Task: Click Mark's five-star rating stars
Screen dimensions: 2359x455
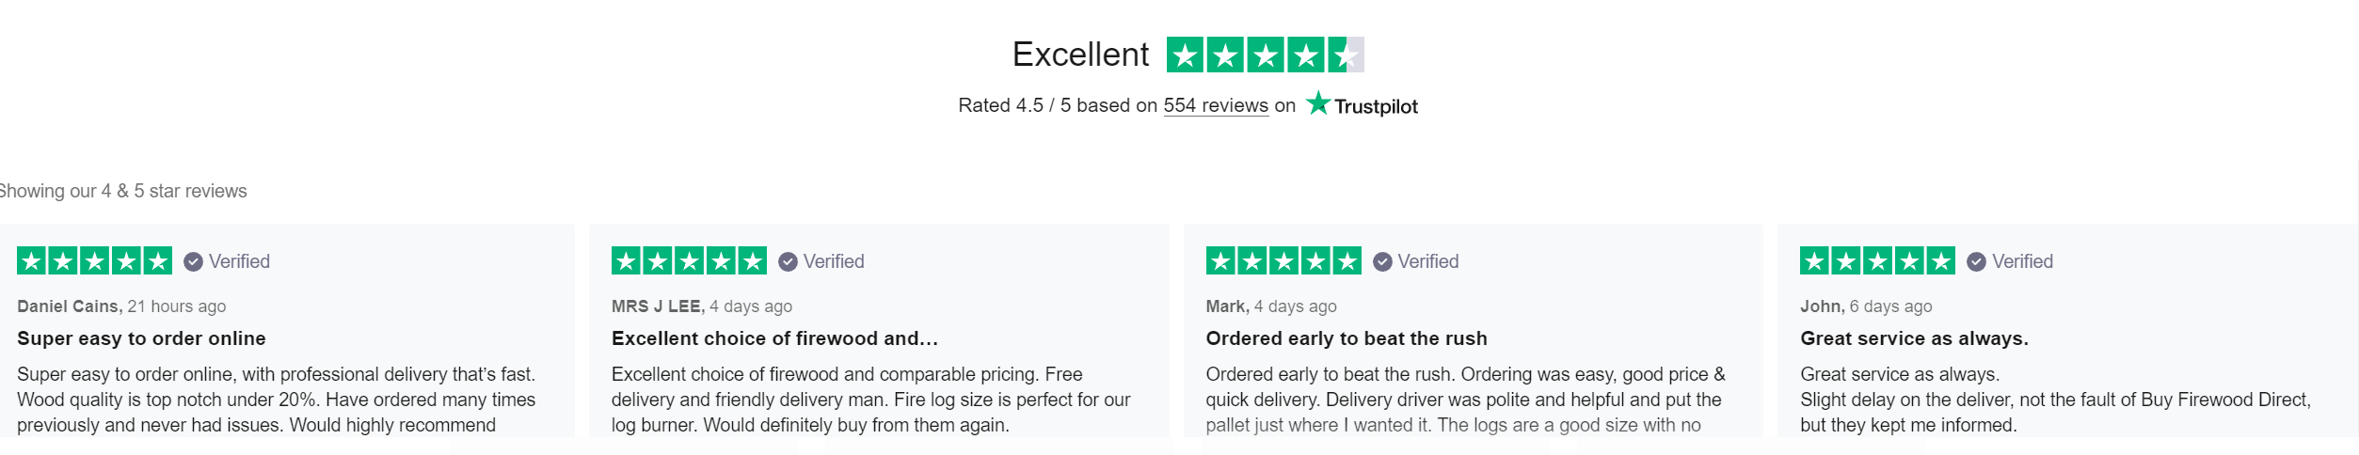Action: point(1283,260)
